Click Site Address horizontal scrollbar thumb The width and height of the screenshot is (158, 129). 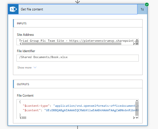tap(71, 44)
